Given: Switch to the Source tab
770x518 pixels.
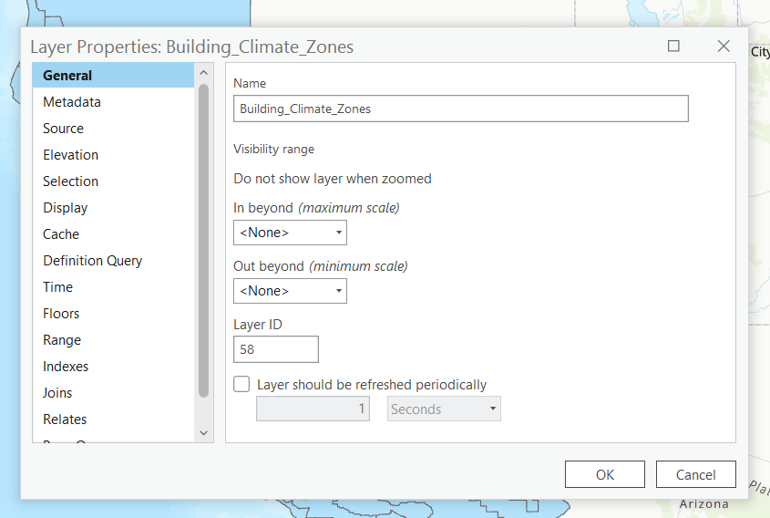Looking at the screenshot, I should (x=63, y=129).
